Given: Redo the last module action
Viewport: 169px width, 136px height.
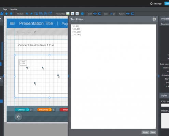Looking at the screenshot, I should point(31,14).
